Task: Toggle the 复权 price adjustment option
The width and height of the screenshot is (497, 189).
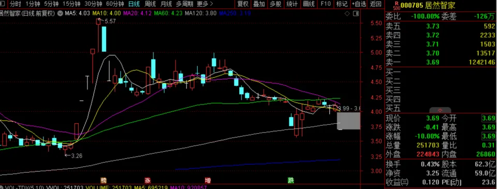Action: point(243,4)
